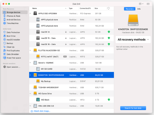Image resolution: width=154 pixels, height=115 pixels.
Task: Click the large Kingston drive icon in right panel
Action: [133, 20]
